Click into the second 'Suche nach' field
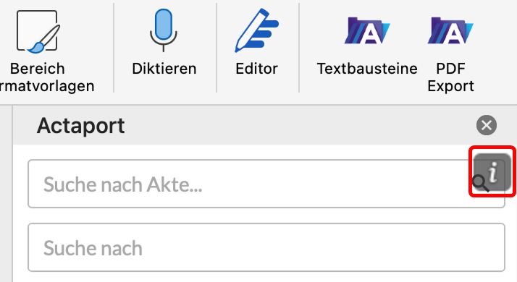 coord(266,247)
